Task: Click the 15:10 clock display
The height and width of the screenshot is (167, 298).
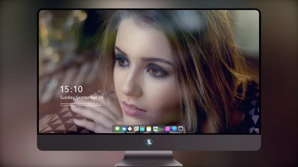Action: coord(71,89)
